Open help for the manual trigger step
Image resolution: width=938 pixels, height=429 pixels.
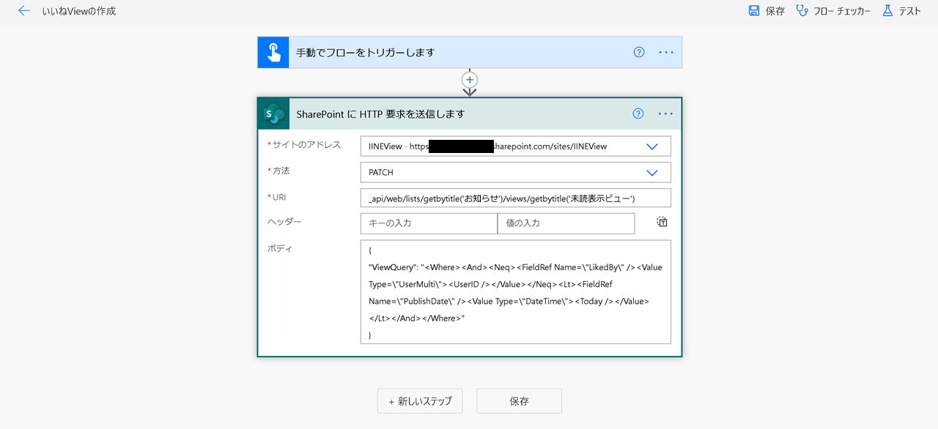(x=639, y=52)
